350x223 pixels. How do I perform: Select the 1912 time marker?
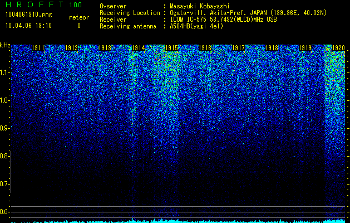click(x=71, y=48)
